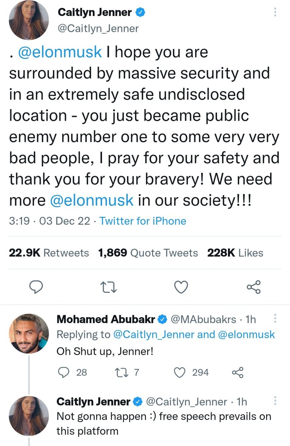View the 1,869 Quote Tweets
The height and width of the screenshot is (446, 290).
(148, 253)
